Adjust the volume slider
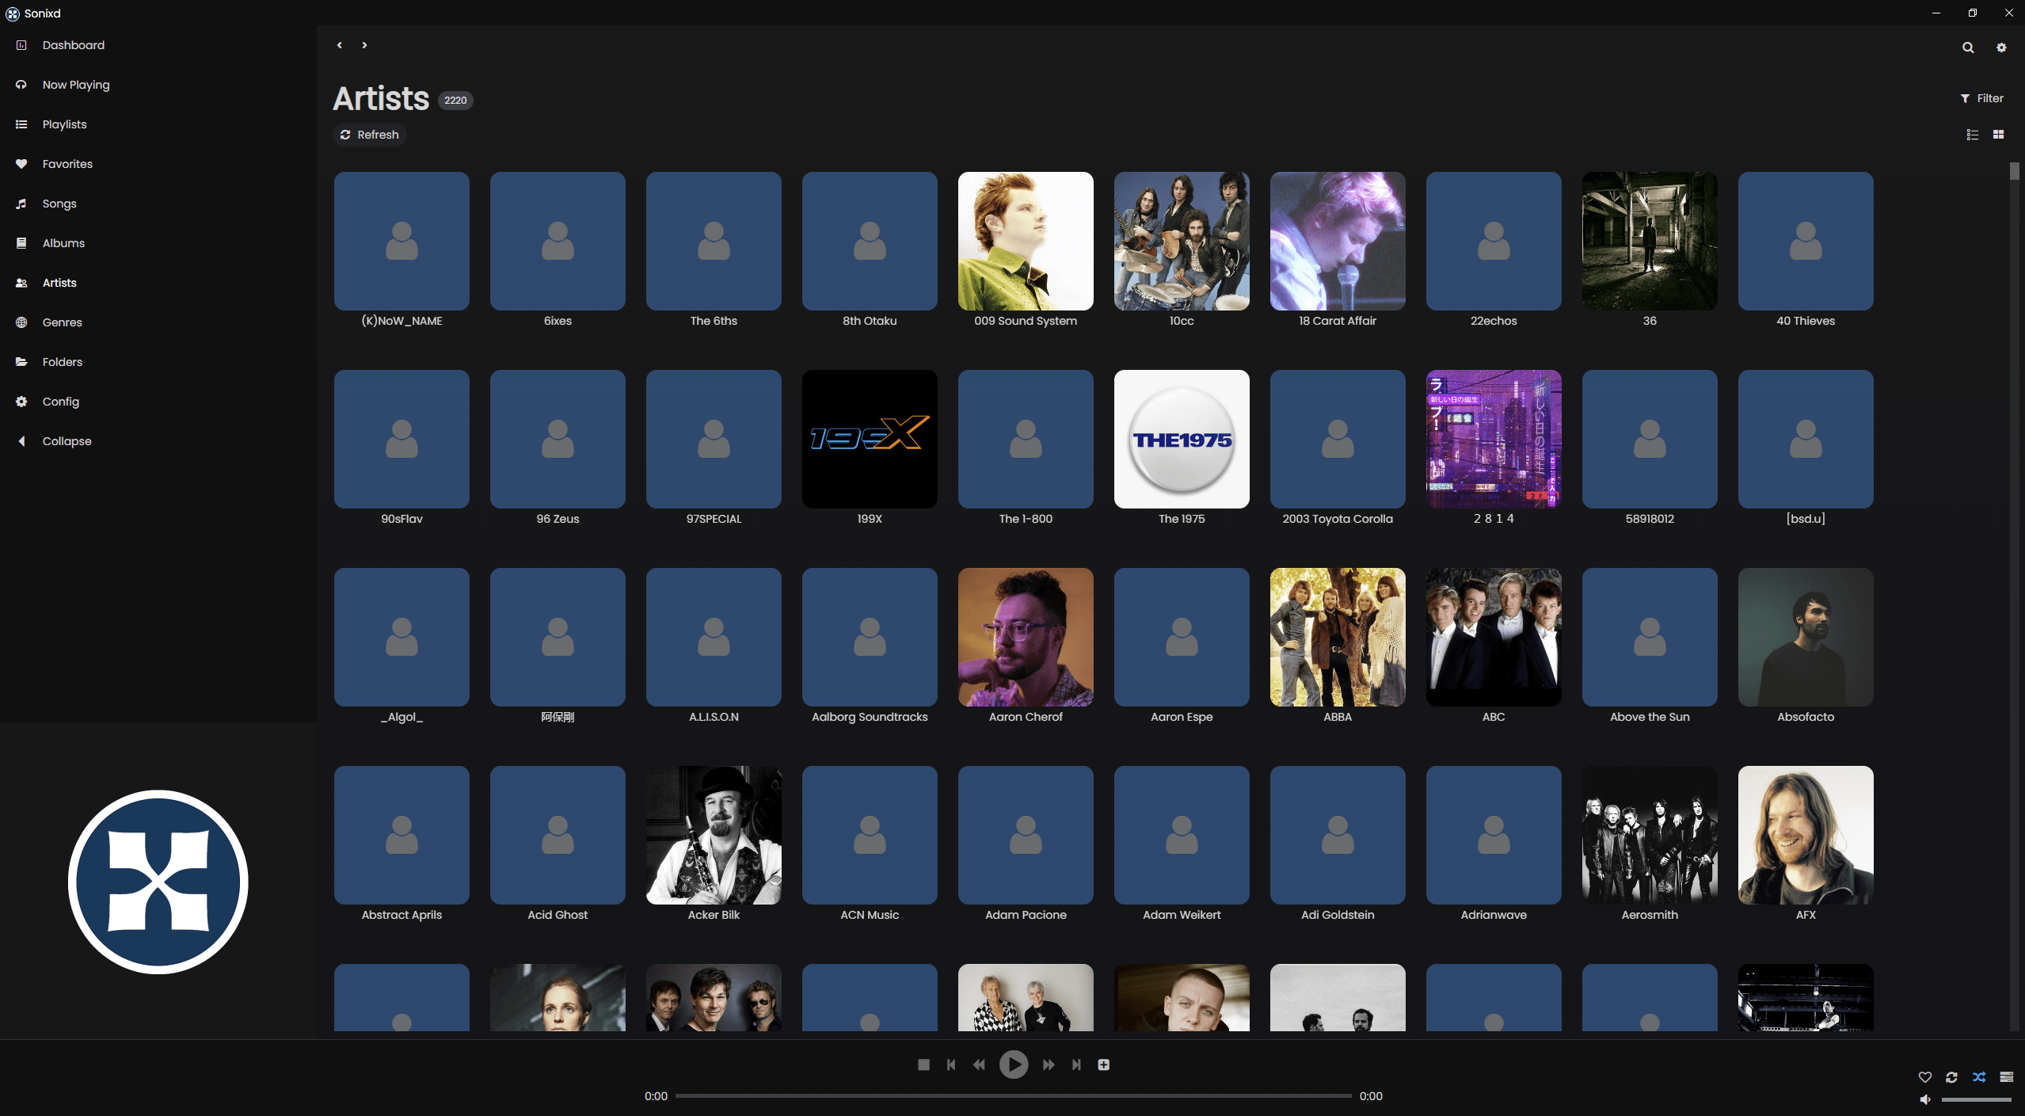Image resolution: width=2025 pixels, height=1116 pixels. tap(1976, 1099)
